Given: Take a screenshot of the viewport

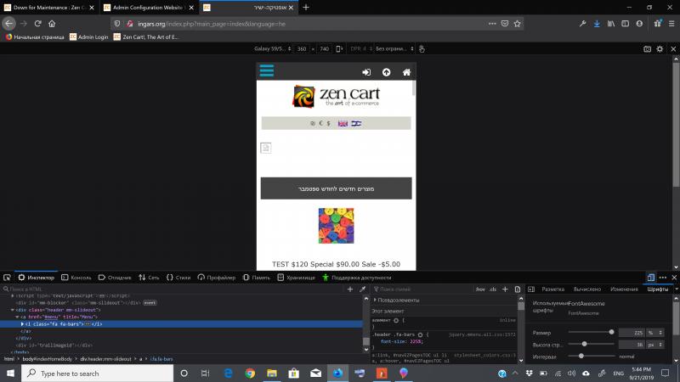Looking at the screenshot, I should 647,49.
